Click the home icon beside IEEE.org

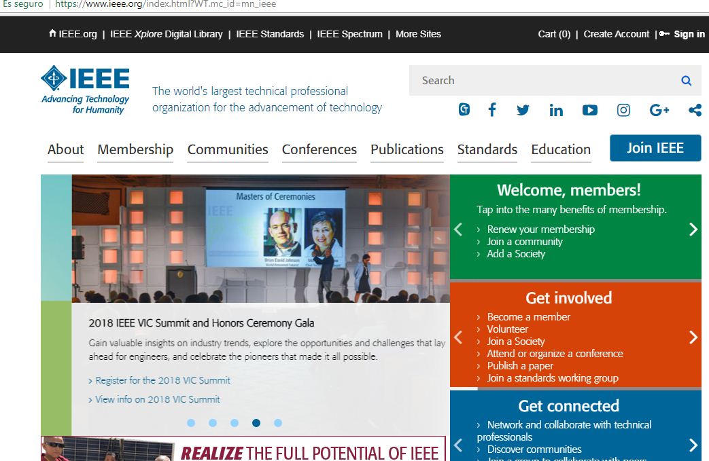pyautogui.click(x=52, y=33)
